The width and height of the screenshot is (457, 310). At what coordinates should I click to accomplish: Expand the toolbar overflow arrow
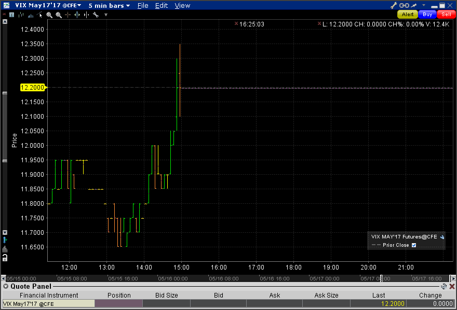pos(106,15)
